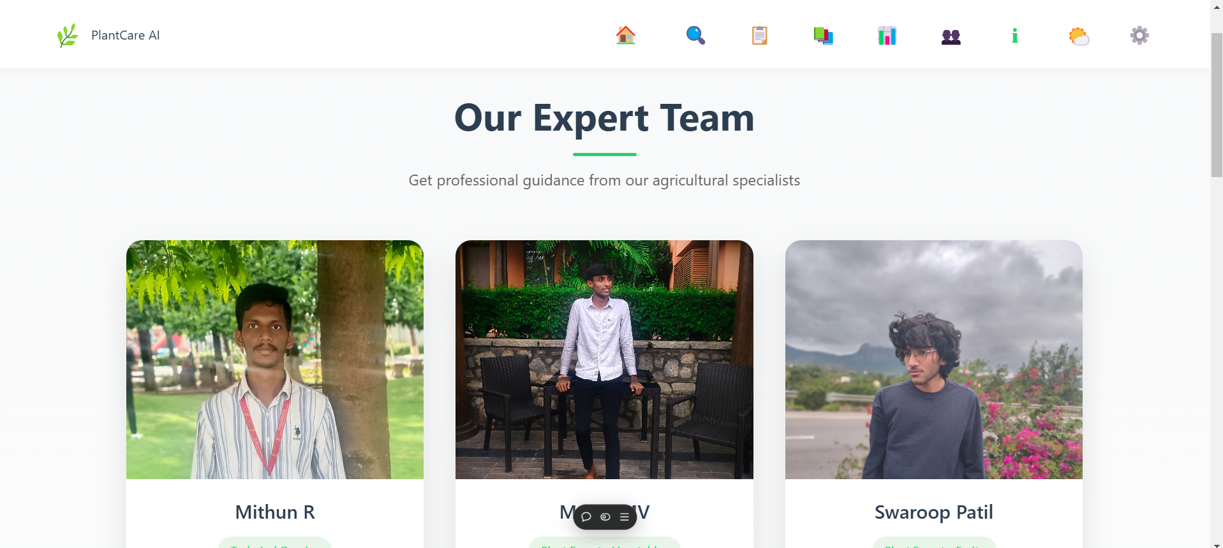The image size is (1223, 548).
Task: Open the settings gear icon
Action: [1139, 35]
